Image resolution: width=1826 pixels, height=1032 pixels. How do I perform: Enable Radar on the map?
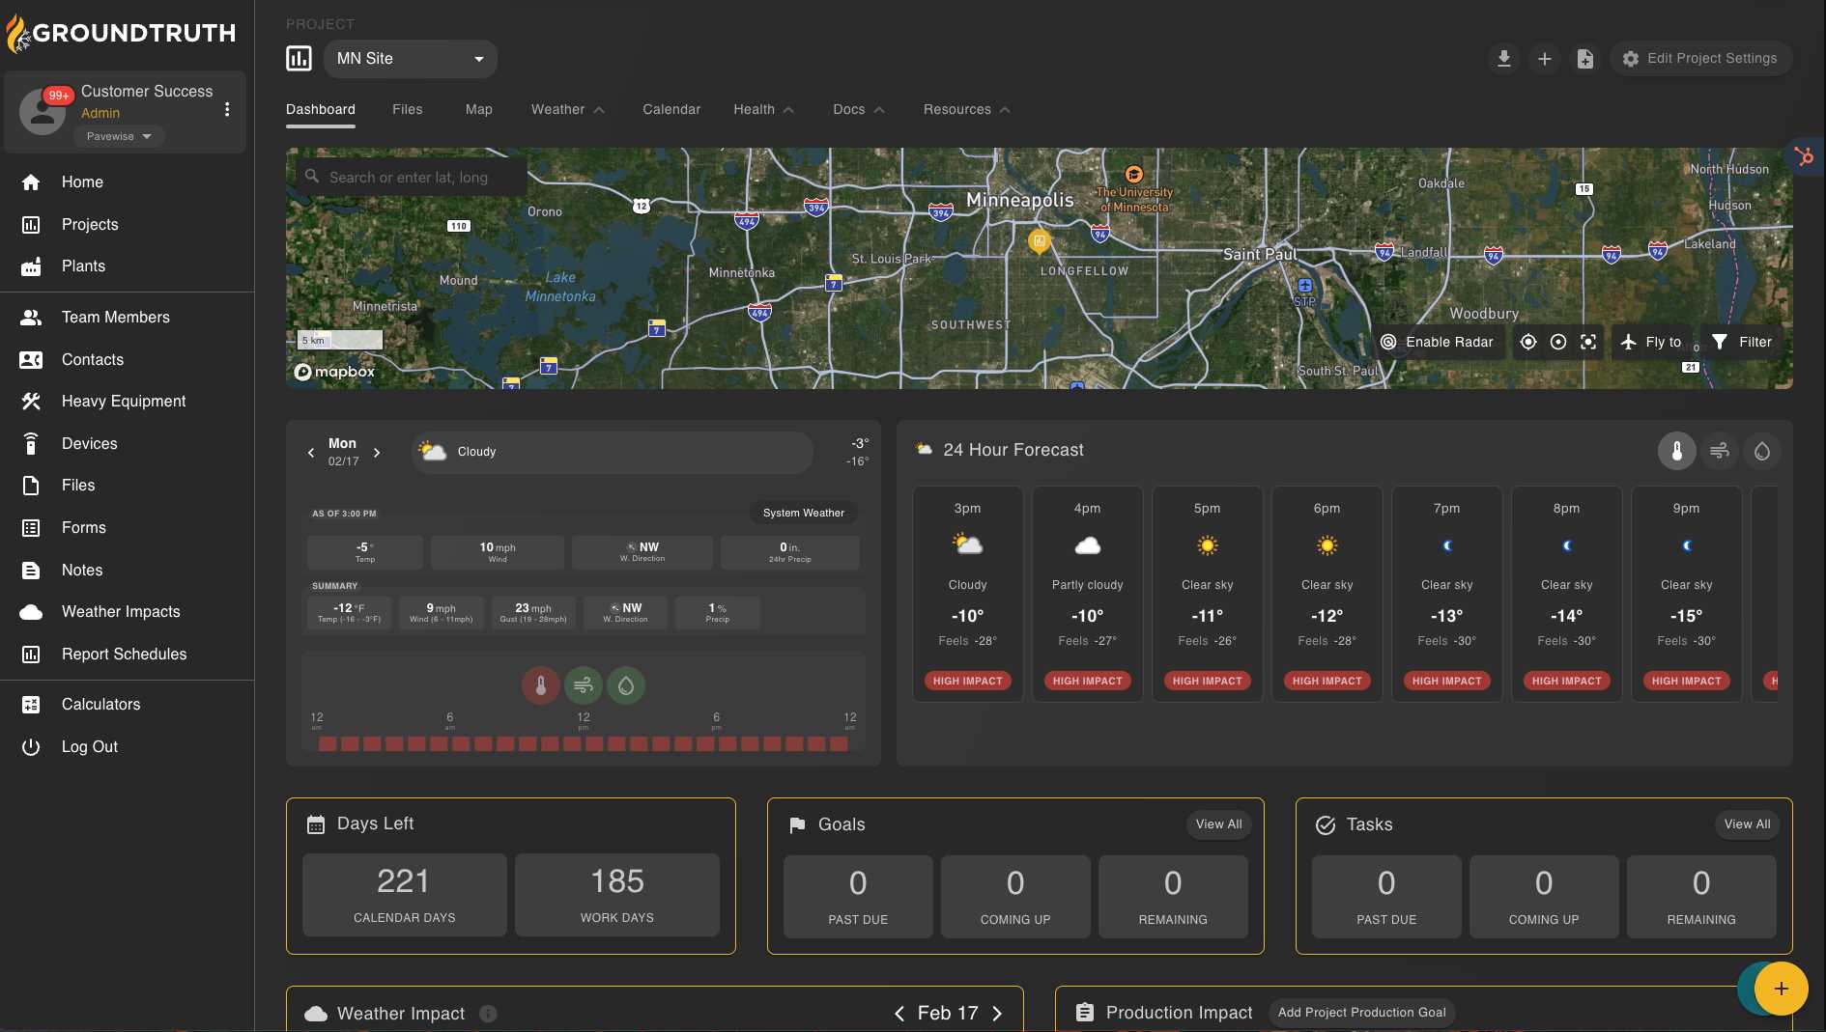coord(1438,342)
